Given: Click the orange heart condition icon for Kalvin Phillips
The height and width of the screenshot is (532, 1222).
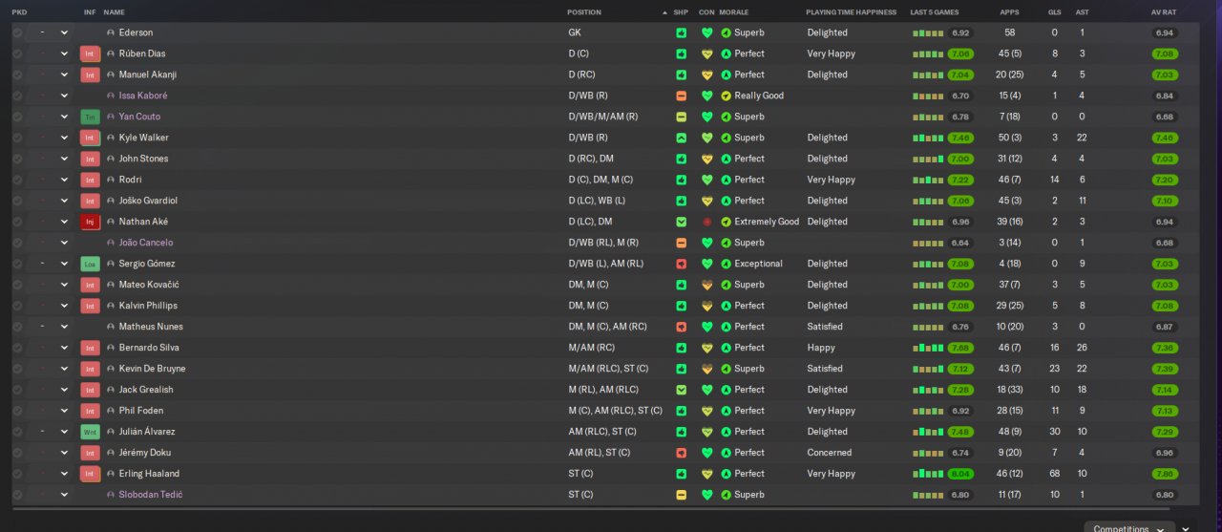Looking at the screenshot, I should coord(707,306).
